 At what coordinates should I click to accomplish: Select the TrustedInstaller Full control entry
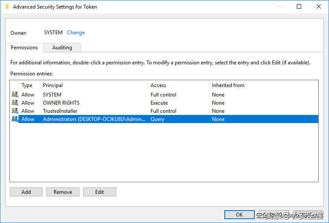click(x=60, y=111)
